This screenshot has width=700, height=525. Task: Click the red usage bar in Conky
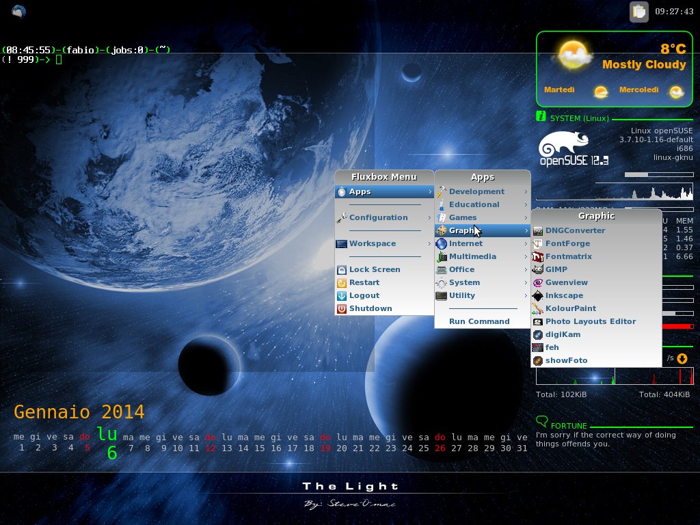click(x=677, y=327)
